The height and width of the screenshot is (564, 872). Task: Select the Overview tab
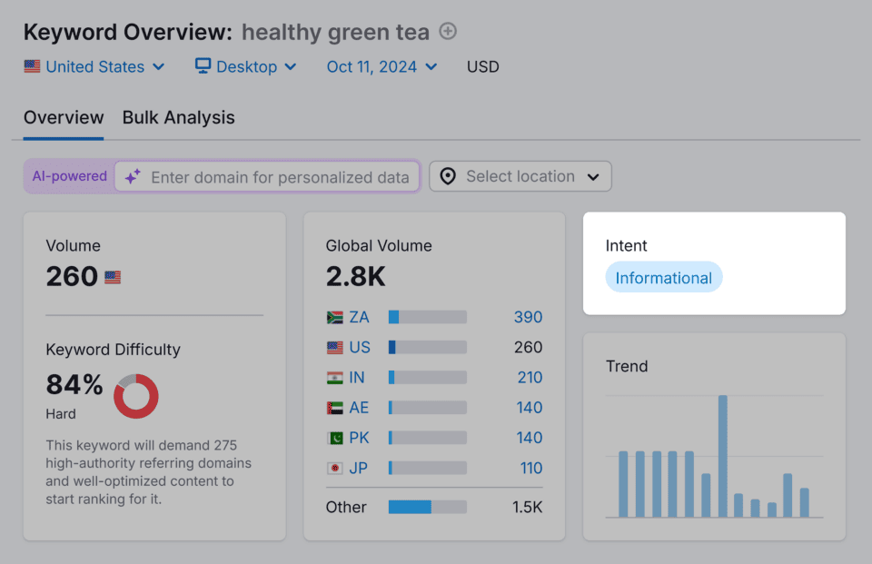click(64, 117)
